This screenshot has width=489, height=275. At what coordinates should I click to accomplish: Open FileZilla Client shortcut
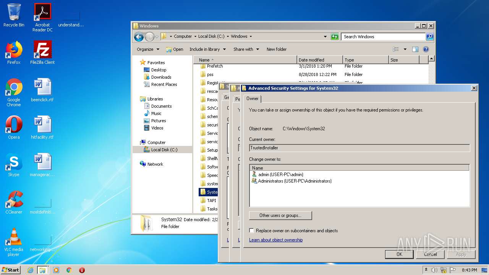42,53
